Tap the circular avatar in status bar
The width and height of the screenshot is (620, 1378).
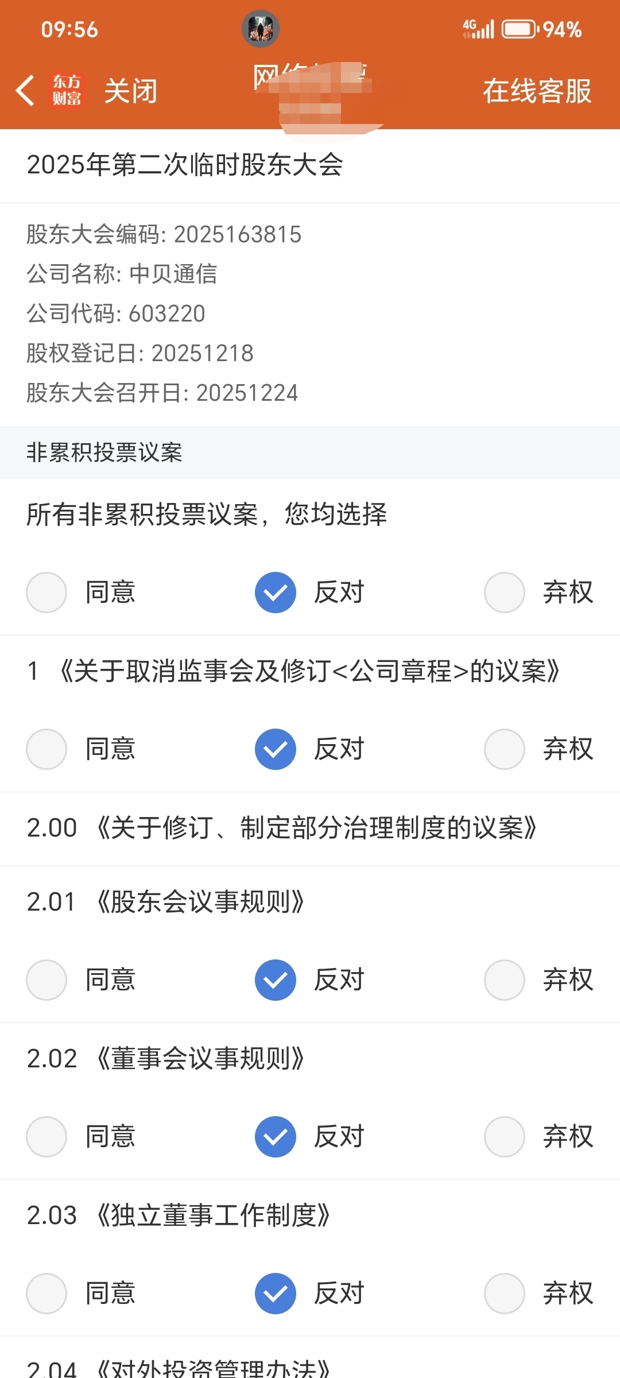tap(261, 29)
